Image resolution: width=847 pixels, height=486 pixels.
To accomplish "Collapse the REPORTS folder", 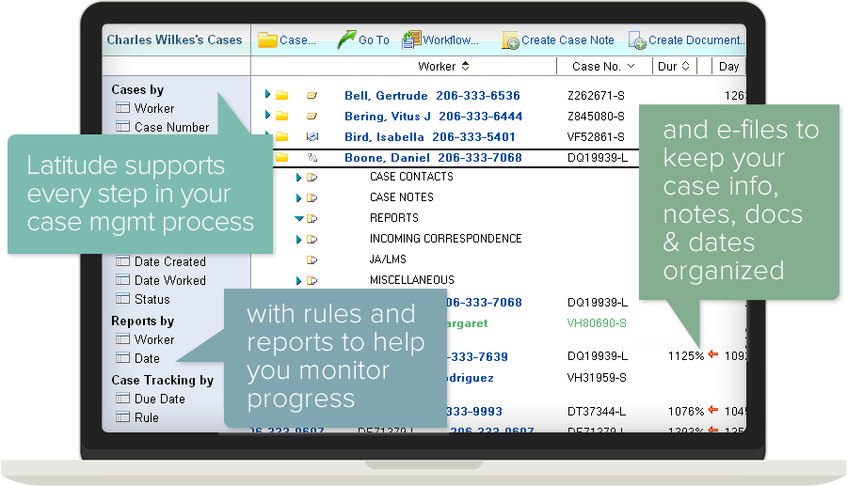I will (298, 218).
